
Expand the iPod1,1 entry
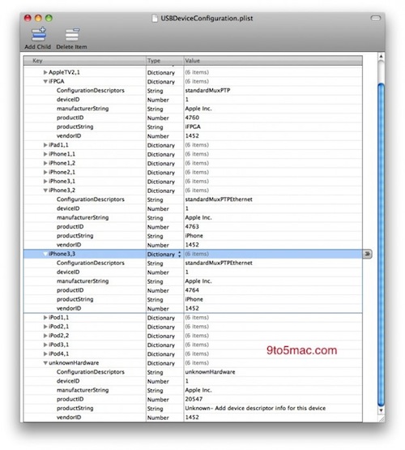click(x=45, y=317)
